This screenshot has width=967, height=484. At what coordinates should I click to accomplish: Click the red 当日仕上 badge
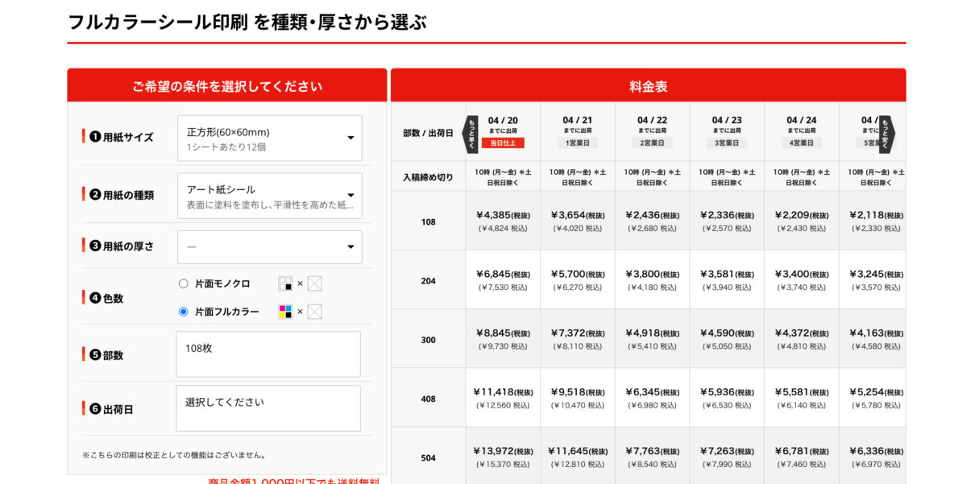503,143
